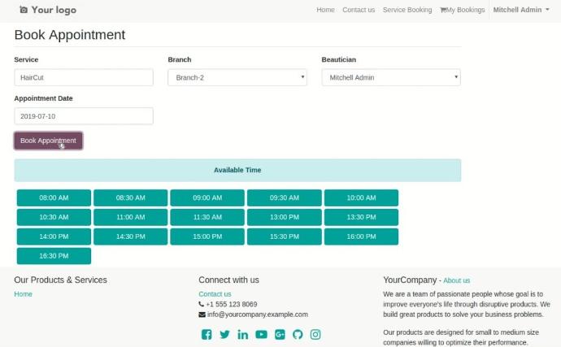Image resolution: width=561 pixels, height=347 pixels.
Task: Click the cart icon by My Bookings
Action: pyautogui.click(x=443, y=10)
